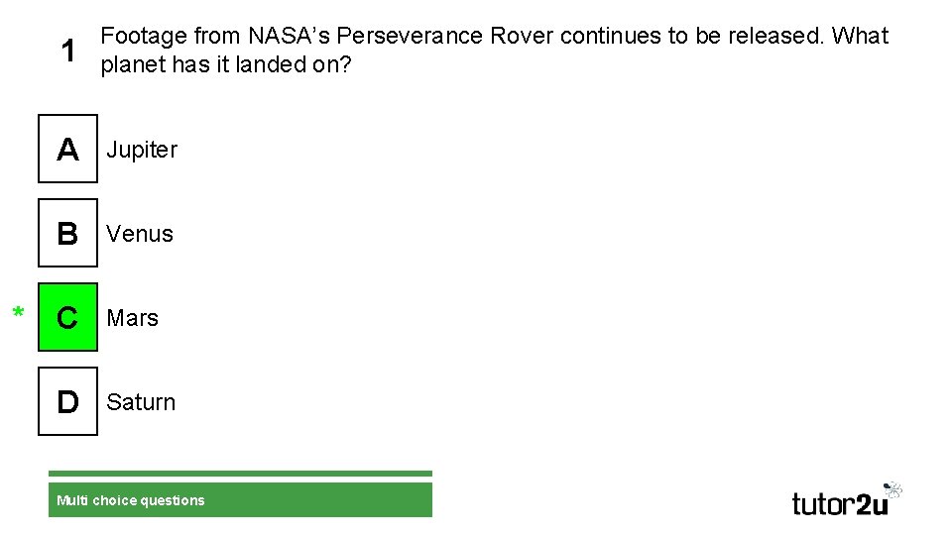
Task: Click the word 'Footage' in question
Action: tap(144, 37)
